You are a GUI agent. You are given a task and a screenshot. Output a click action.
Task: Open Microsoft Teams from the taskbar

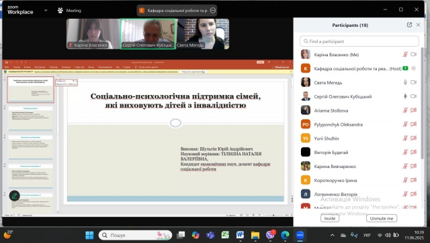(x=210, y=235)
